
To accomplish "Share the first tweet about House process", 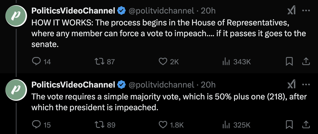I will tap(306, 62).
